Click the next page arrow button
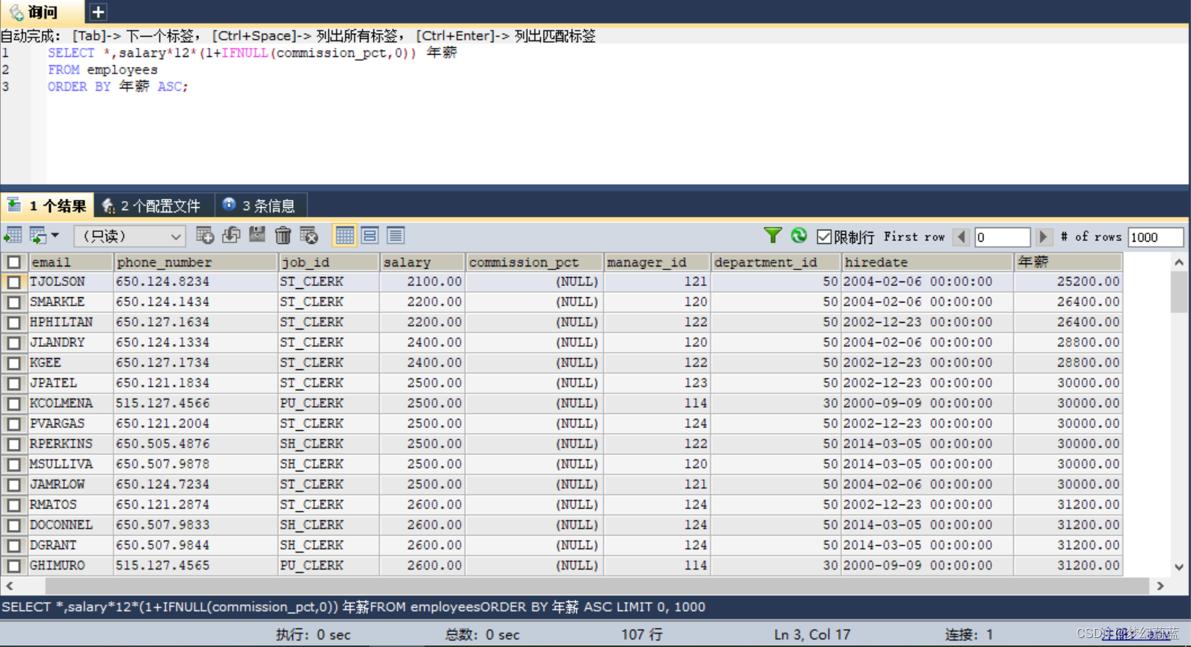Screen dimensions: 1191x647 (1043, 237)
